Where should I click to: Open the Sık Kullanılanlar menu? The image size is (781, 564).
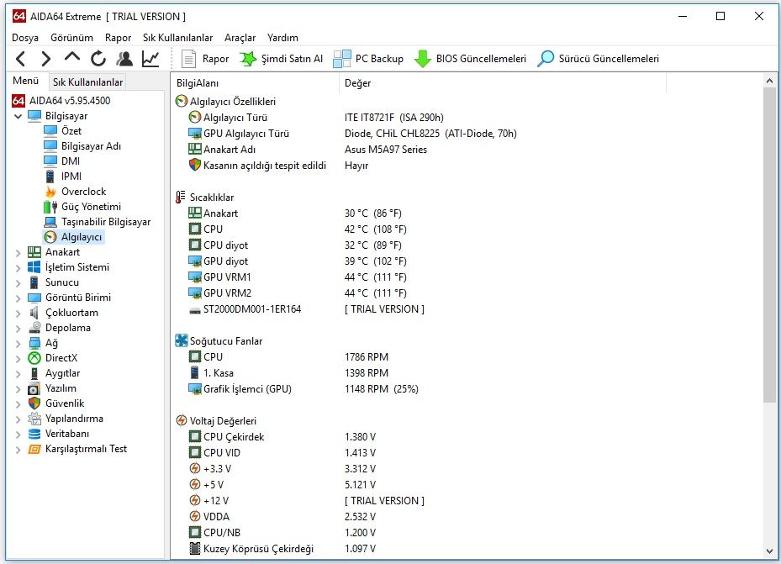[x=178, y=38]
